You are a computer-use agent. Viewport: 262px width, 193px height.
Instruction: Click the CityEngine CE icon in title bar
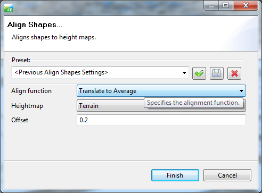[x=9, y=8]
